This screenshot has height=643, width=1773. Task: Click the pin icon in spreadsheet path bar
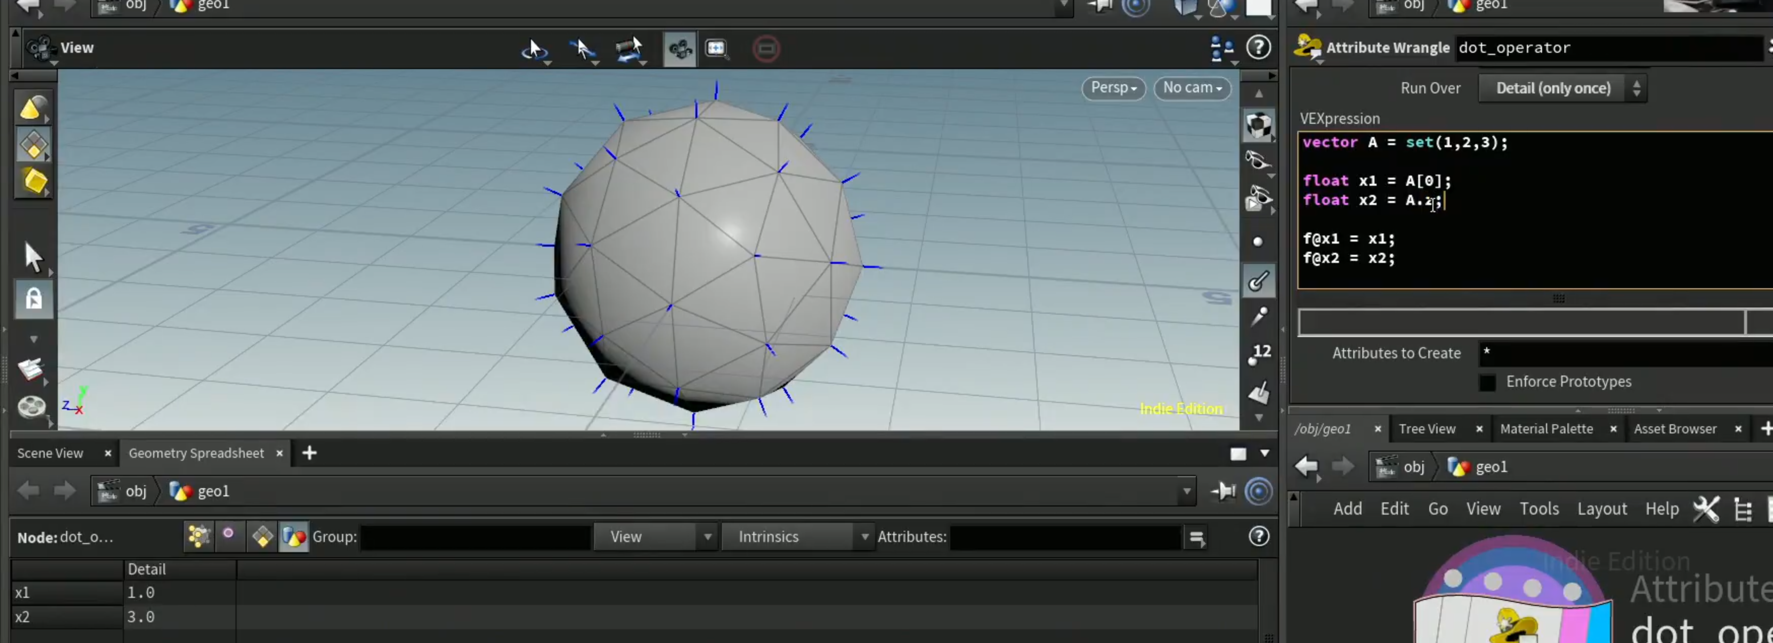pyautogui.click(x=1223, y=491)
